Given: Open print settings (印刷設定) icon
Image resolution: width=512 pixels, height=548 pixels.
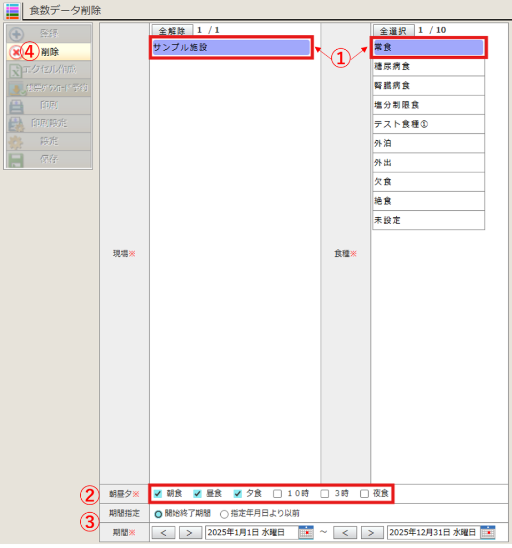Looking at the screenshot, I should point(17,124).
